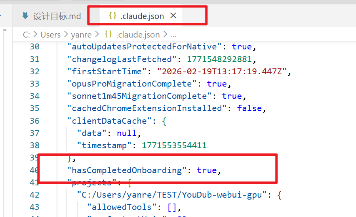Click the "2026-02-19T13:17:19.447Z" string value
The height and width of the screenshot is (217, 356).
(x=222, y=72)
